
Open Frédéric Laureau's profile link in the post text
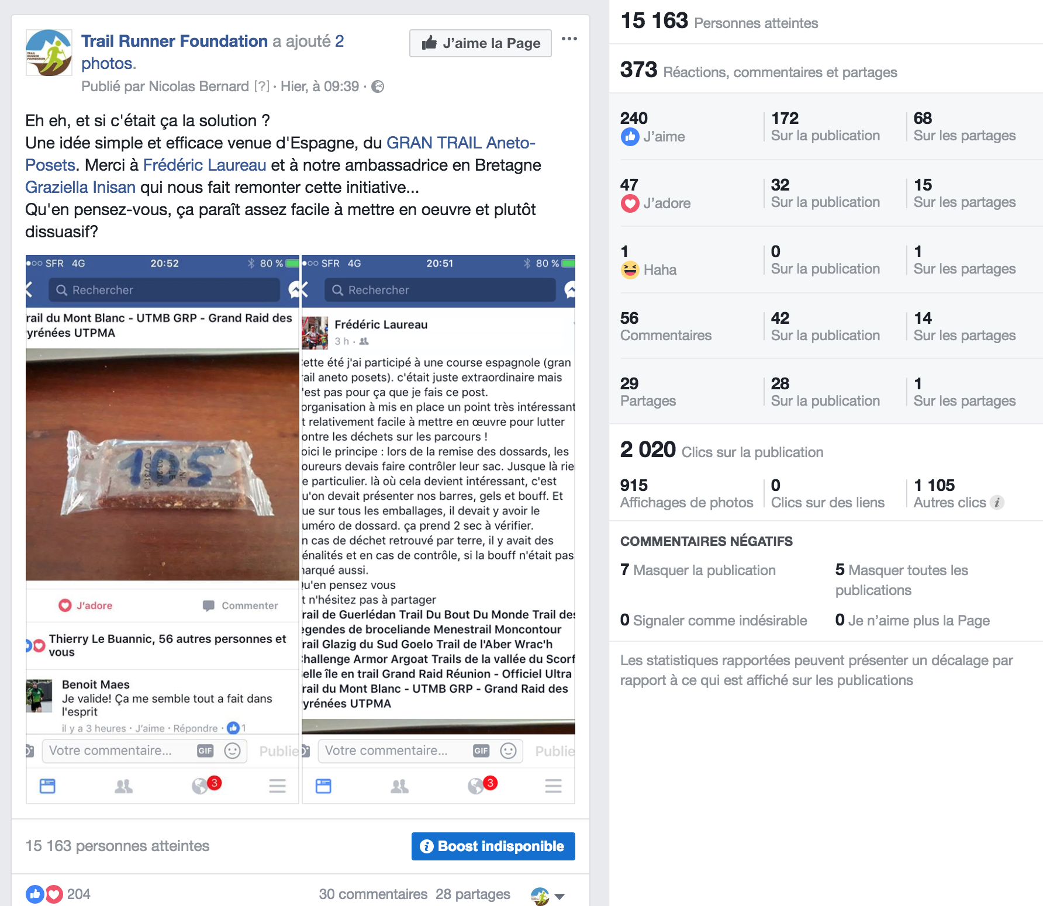(x=205, y=165)
